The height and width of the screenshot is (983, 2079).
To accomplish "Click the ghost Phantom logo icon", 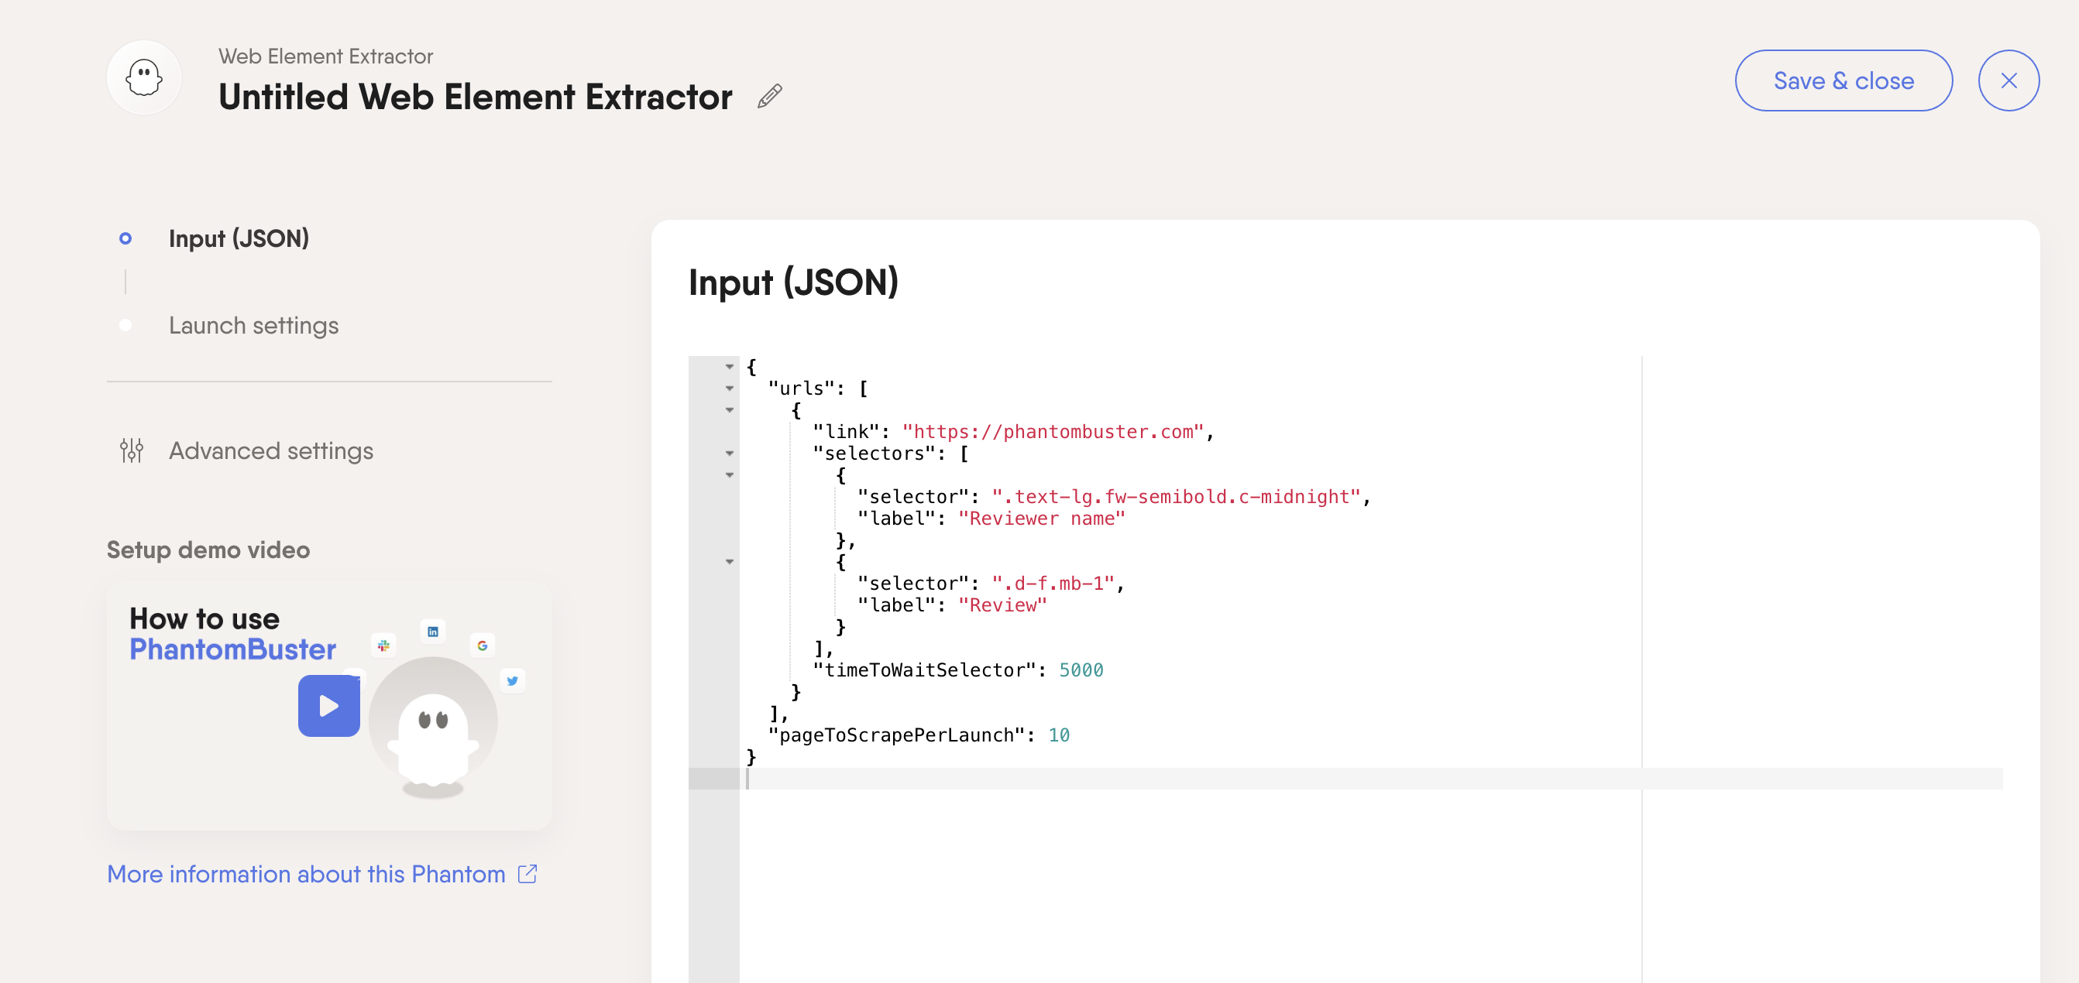I will tap(143, 78).
